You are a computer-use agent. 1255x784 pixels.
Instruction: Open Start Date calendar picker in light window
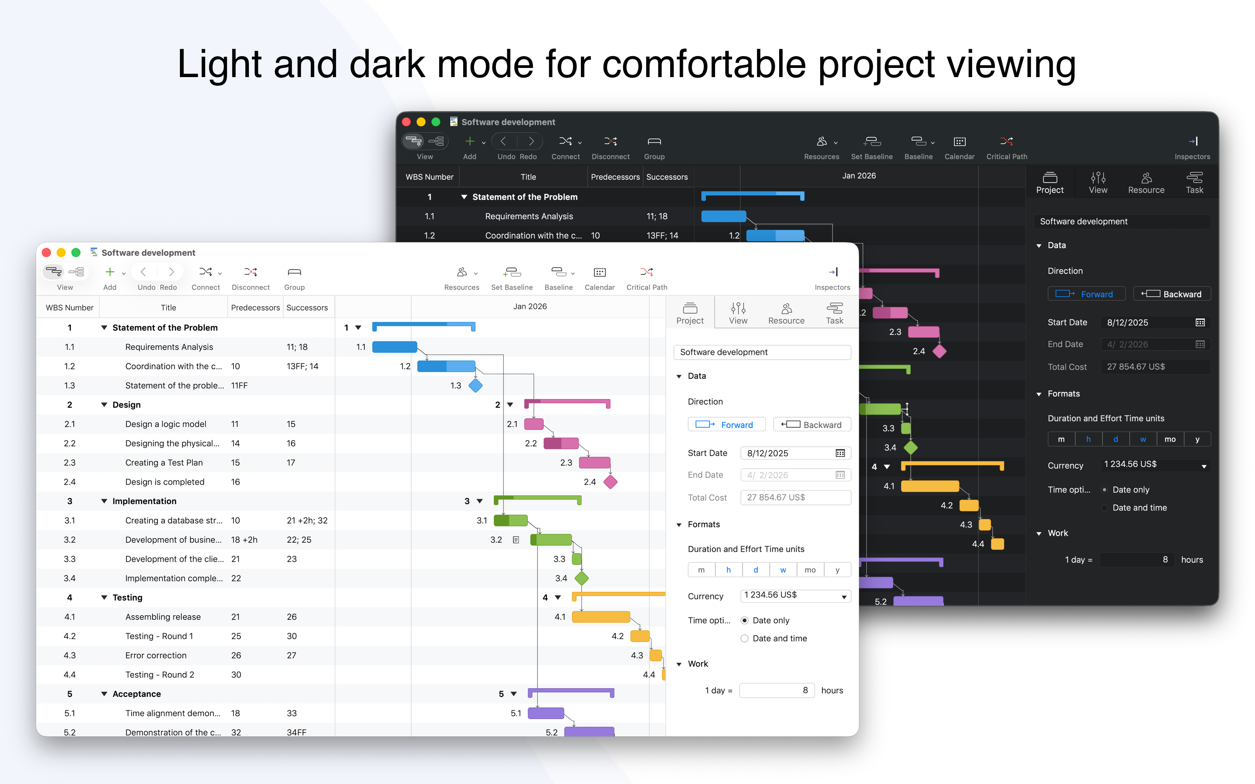840,453
